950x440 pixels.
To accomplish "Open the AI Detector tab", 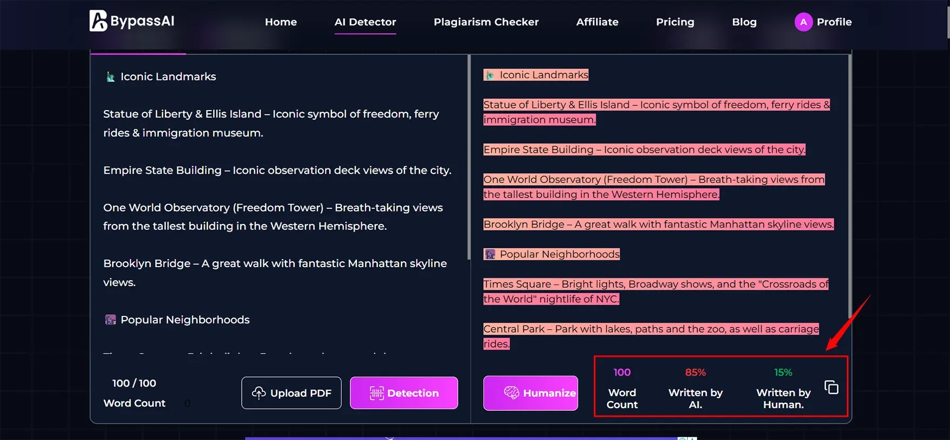I will coord(365,22).
